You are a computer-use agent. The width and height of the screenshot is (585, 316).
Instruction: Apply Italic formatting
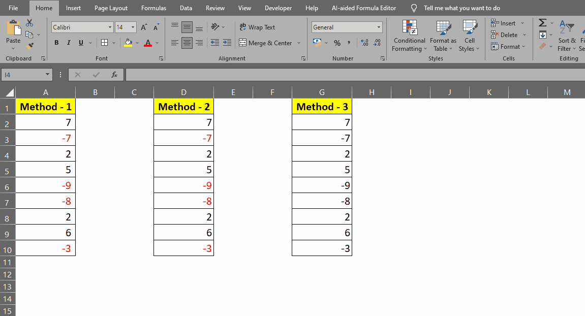click(68, 43)
